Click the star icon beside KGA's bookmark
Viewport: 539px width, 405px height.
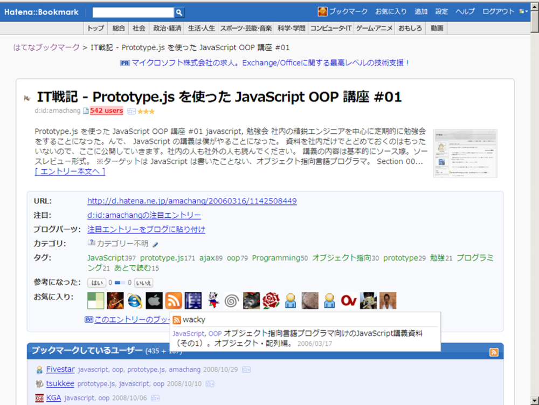click(x=155, y=398)
